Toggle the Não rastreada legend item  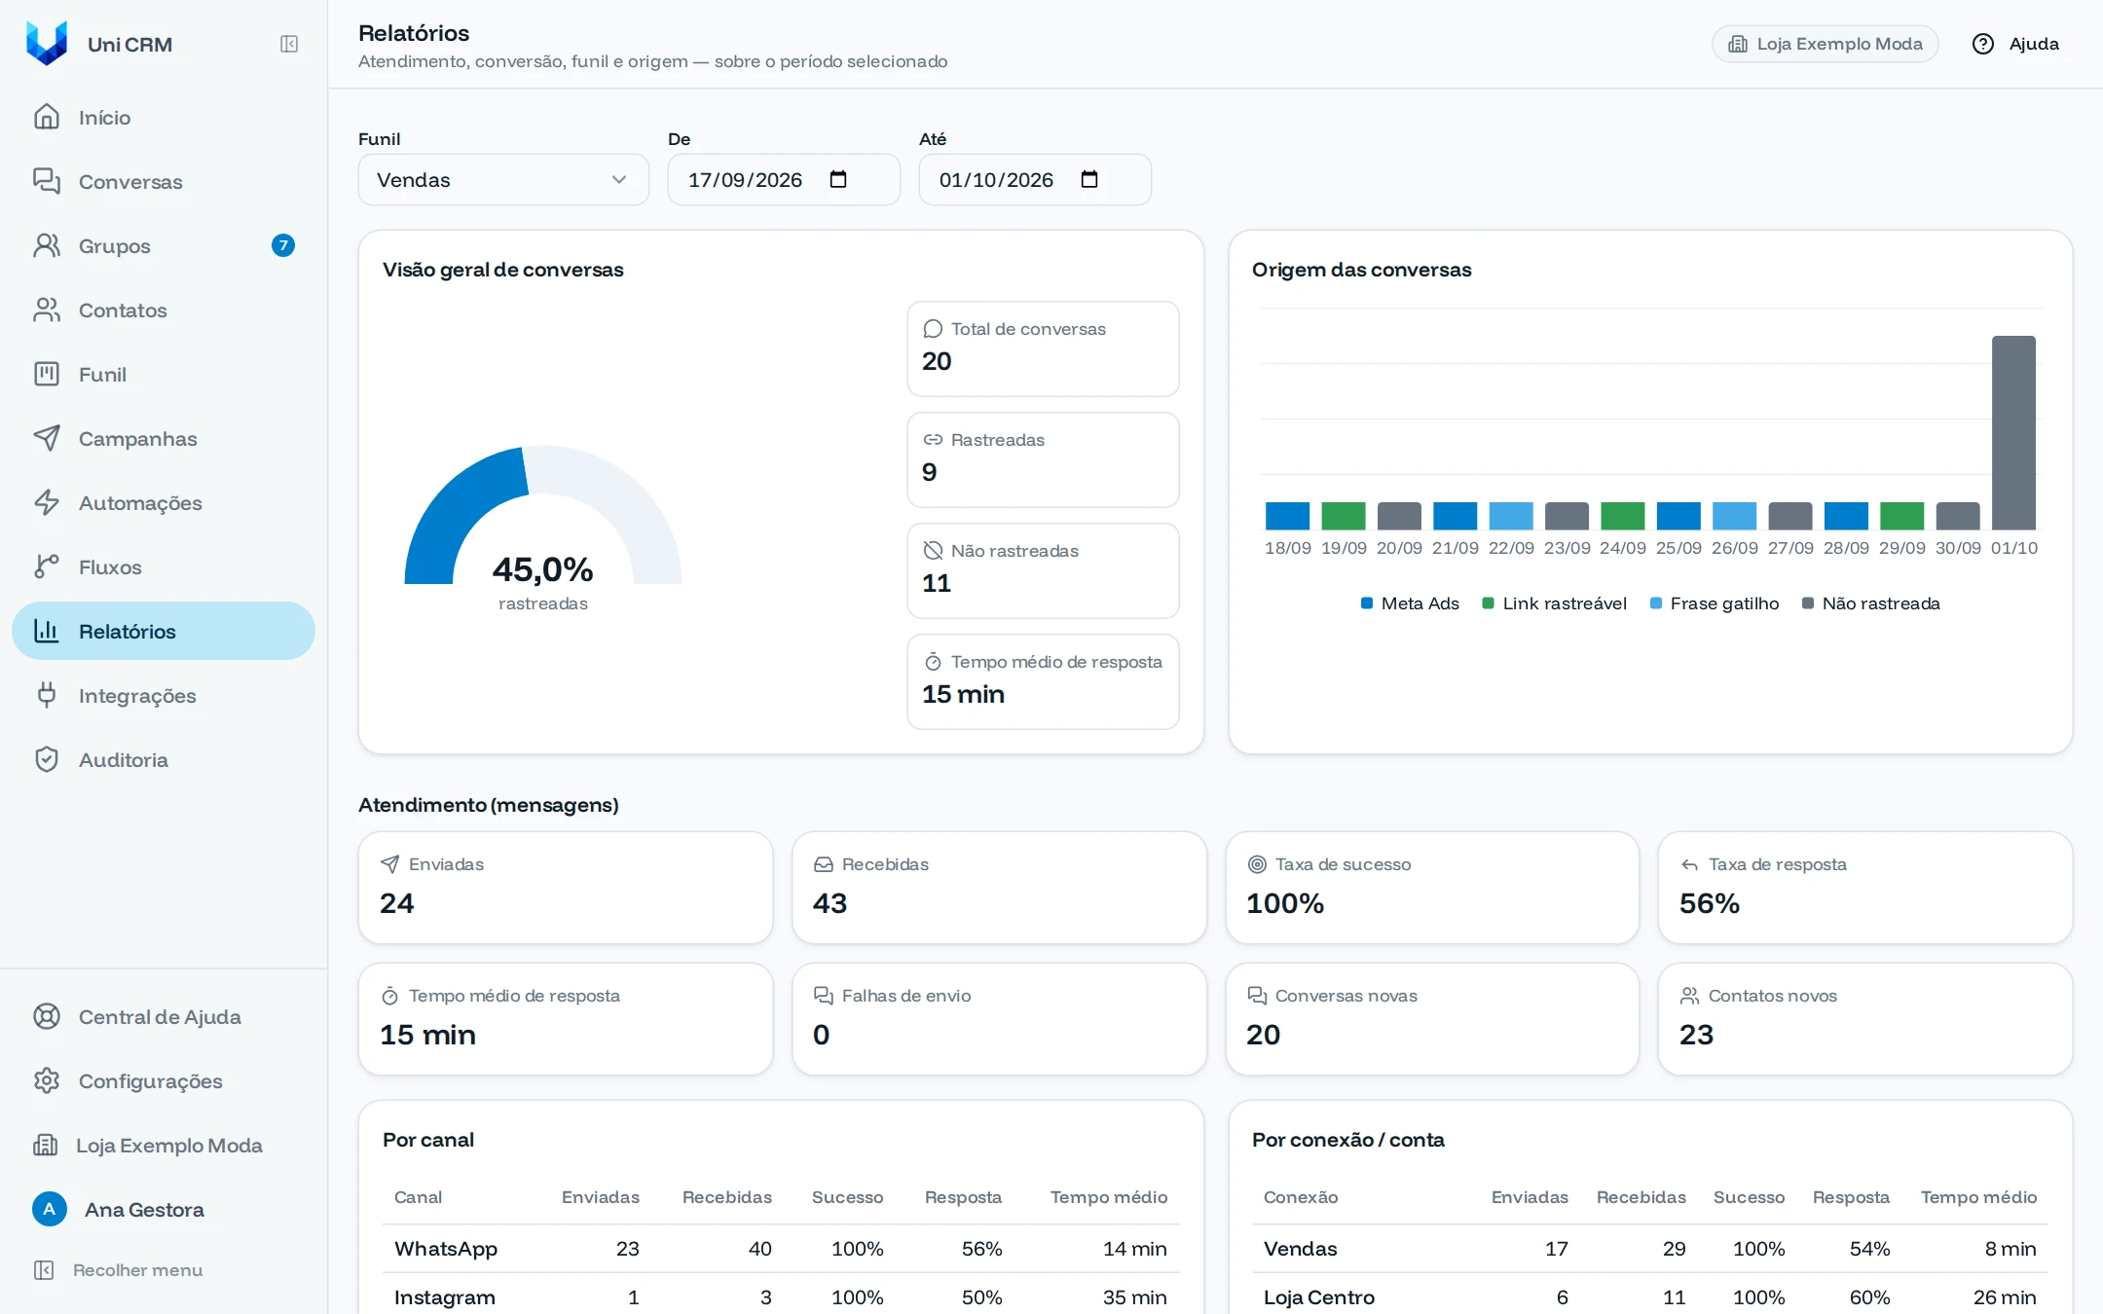click(x=1870, y=603)
